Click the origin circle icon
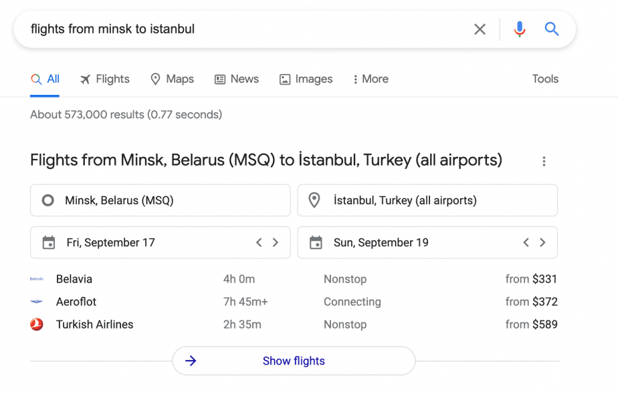618x394 pixels. click(x=48, y=200)
